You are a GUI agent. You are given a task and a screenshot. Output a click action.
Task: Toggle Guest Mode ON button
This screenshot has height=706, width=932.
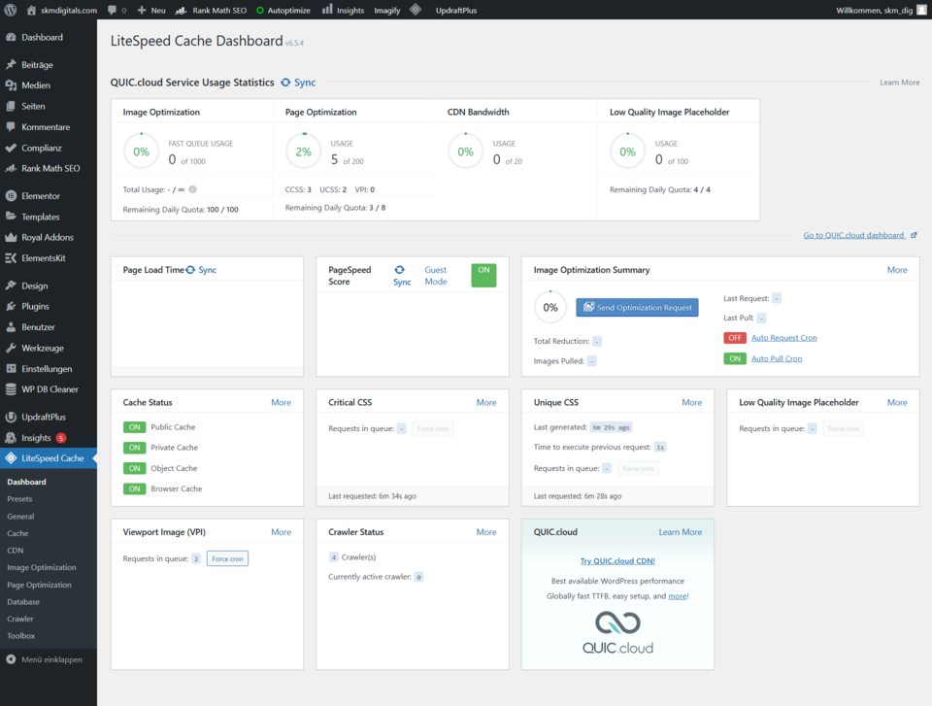click(x=483, y=275)
